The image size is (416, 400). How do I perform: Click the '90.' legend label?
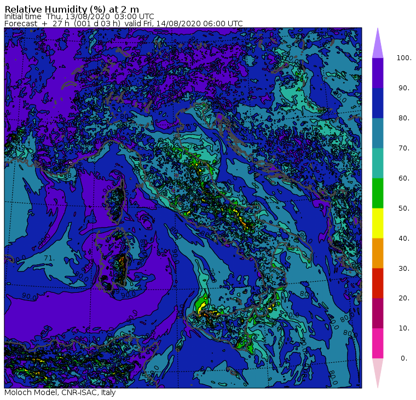tap(404, 88)
